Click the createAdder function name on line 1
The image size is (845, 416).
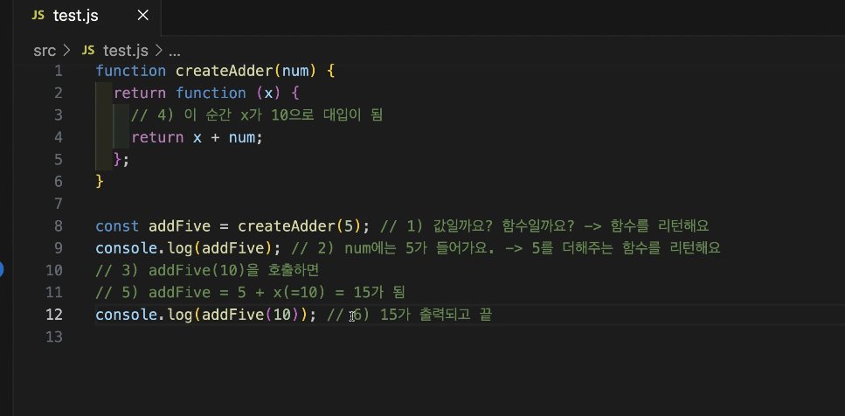click(x=225, y=71)
